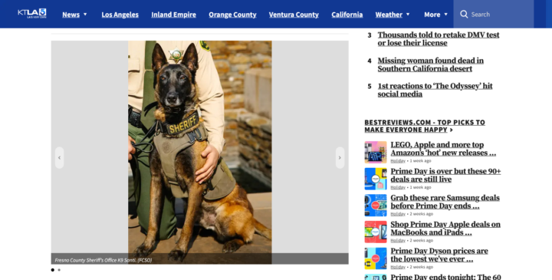Open 'Grab these rare Samsung deals' article
Screen dimensions: 552x280
(x=445, y=202)
